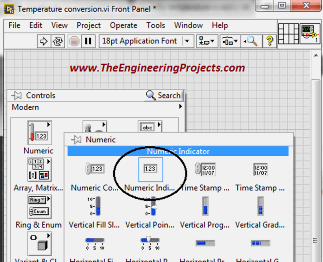Open the Tools menu
The image size is (323, 262).
click(156, 26)
